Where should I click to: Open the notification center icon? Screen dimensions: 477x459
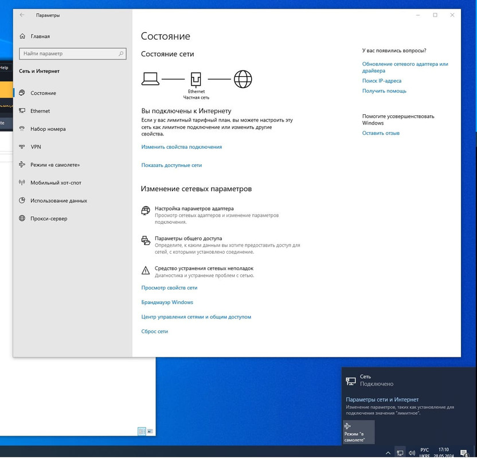(x=464, y=453)
